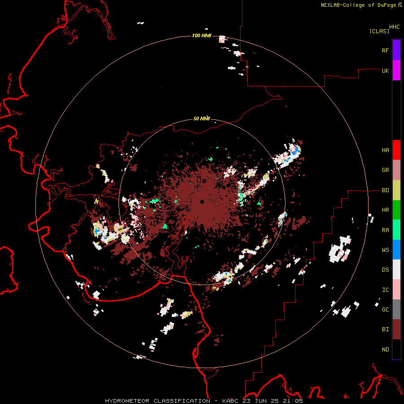Click the HYDROMETEOR CLASSIFICATION title text

pyautogui.click(x=158, y=401)
